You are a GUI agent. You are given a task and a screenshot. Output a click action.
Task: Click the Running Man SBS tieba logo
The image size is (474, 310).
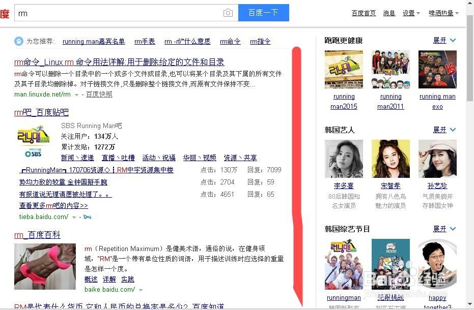pyautogui.click(x=34, y=141)
